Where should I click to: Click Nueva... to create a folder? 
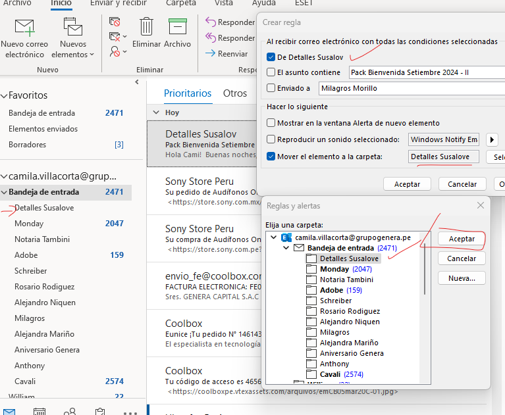462,278
